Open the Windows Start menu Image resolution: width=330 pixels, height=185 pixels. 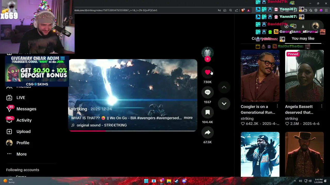click(146, 181)
